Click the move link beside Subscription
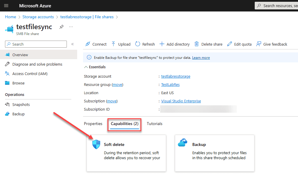The width and height of the screenshot is (298, 183). tap(112, 101)
